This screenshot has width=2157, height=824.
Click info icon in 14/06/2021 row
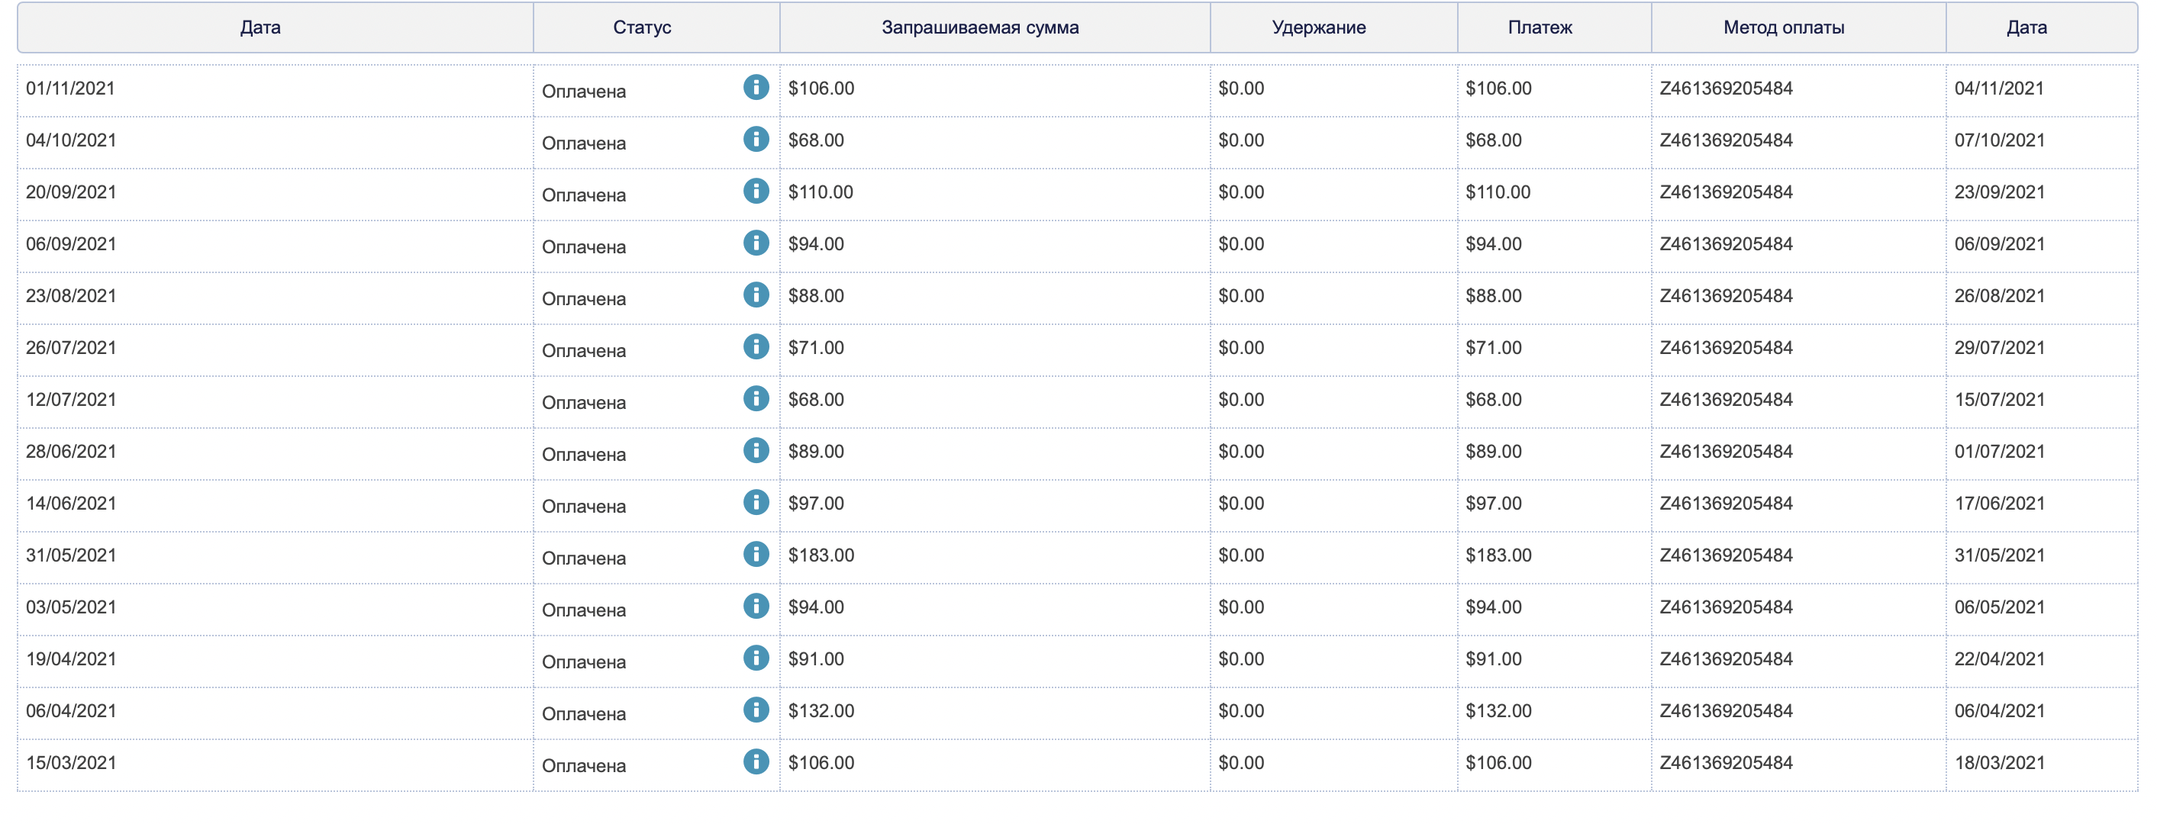tap(756, 503)
